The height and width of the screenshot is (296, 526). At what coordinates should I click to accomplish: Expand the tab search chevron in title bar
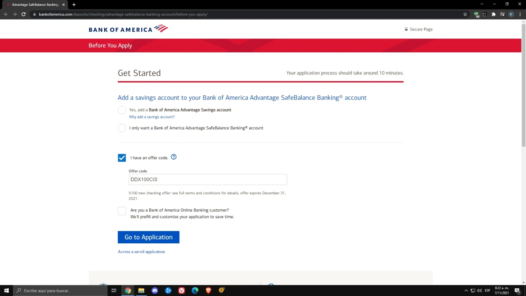482,4
